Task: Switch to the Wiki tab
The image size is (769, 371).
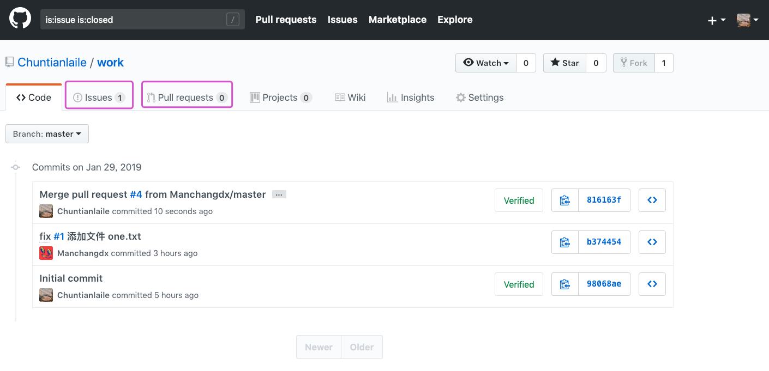Action: coord(350,98)
